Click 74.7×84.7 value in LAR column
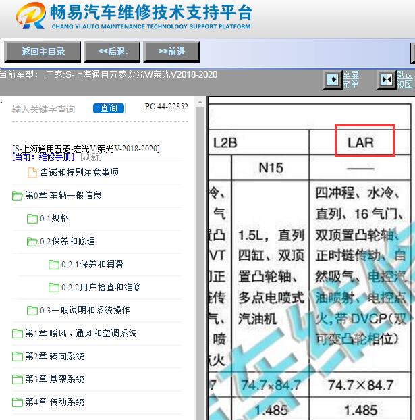This screenshot has width=415, height=420. click(x=360, y=385)
